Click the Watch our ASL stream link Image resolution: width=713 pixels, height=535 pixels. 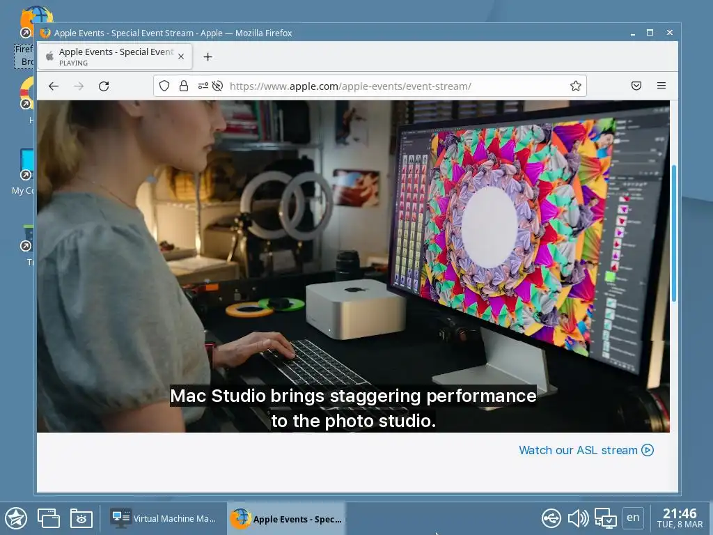point(586,450)
